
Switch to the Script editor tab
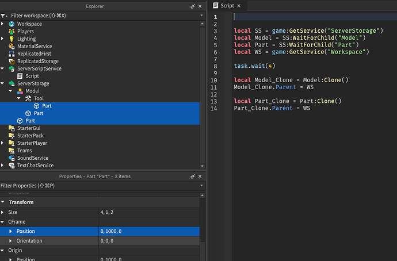(227, 6)
